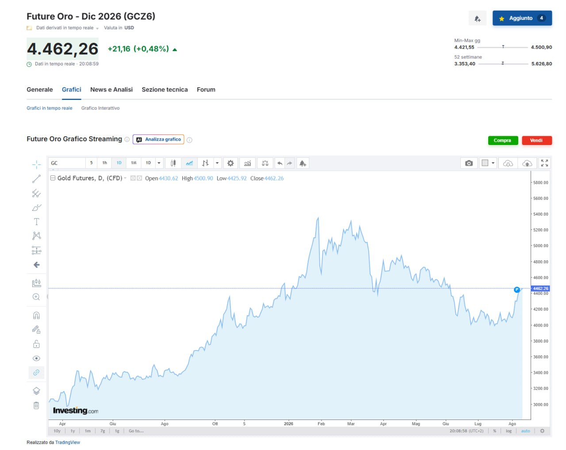566x450 pixels.
Task: Open Gold Futures legend options arrow
Action: [125, 178]
